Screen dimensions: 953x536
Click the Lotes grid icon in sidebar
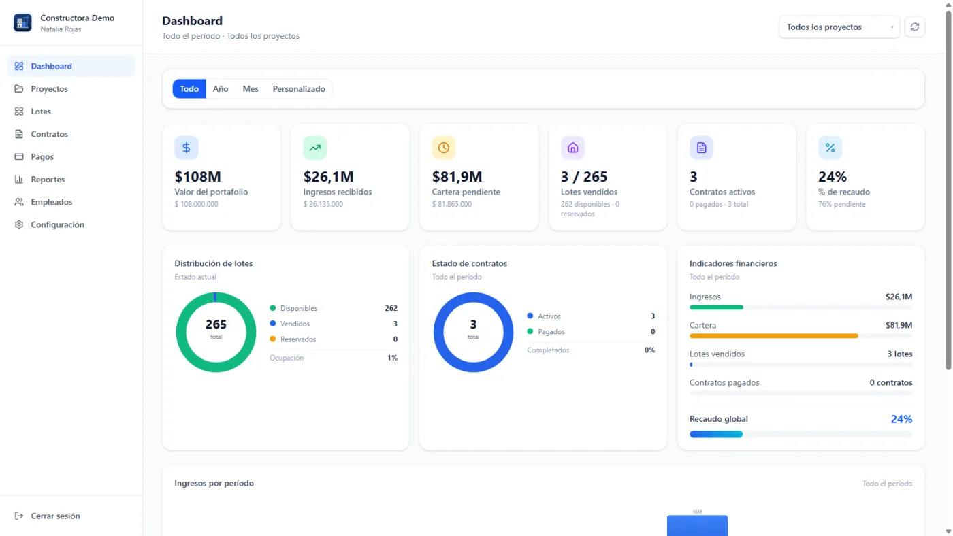pyautogui.click(x=19, y=112)
